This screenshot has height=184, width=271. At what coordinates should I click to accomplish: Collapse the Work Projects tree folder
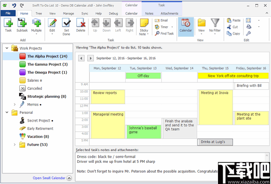coord(7,48)
